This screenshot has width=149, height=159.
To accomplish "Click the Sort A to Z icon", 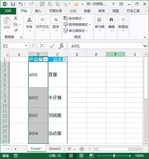I will pos(50,4).
